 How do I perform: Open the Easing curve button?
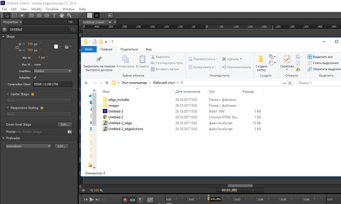click(x=150, y=200)
